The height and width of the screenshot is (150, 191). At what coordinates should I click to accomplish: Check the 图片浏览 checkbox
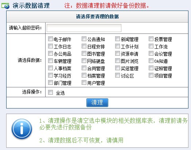(x=117, y=61)
